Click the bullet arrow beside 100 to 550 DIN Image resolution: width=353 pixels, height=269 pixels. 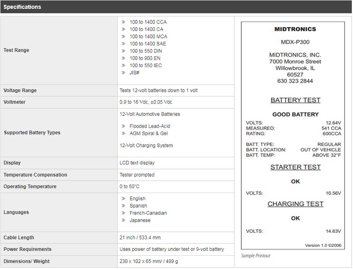[x=124, y=51]
